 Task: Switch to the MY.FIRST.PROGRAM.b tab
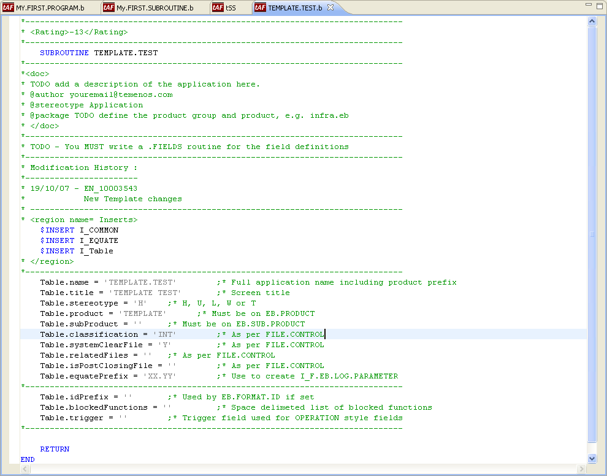[x=50, y=8]
